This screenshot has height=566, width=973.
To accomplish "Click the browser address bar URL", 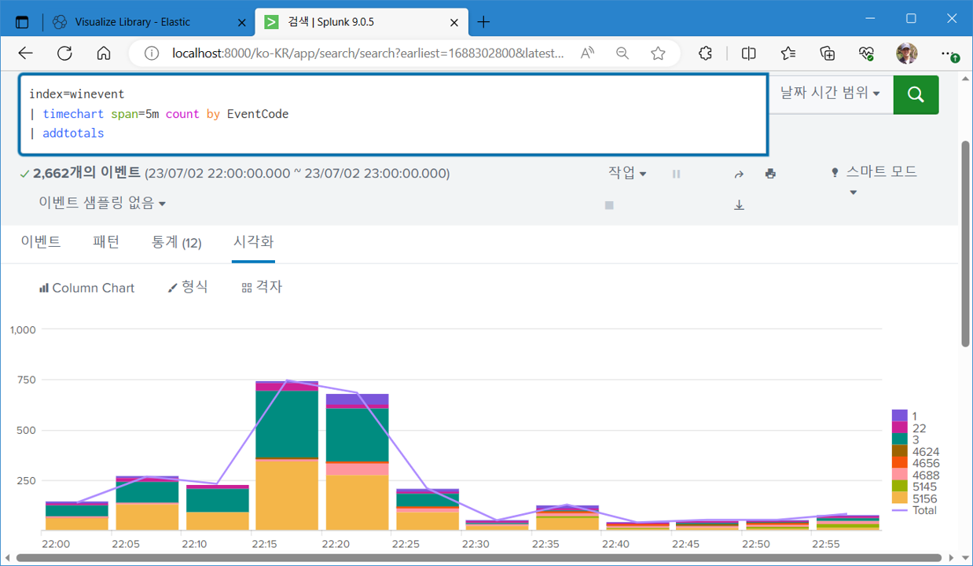I will [368, 53].
